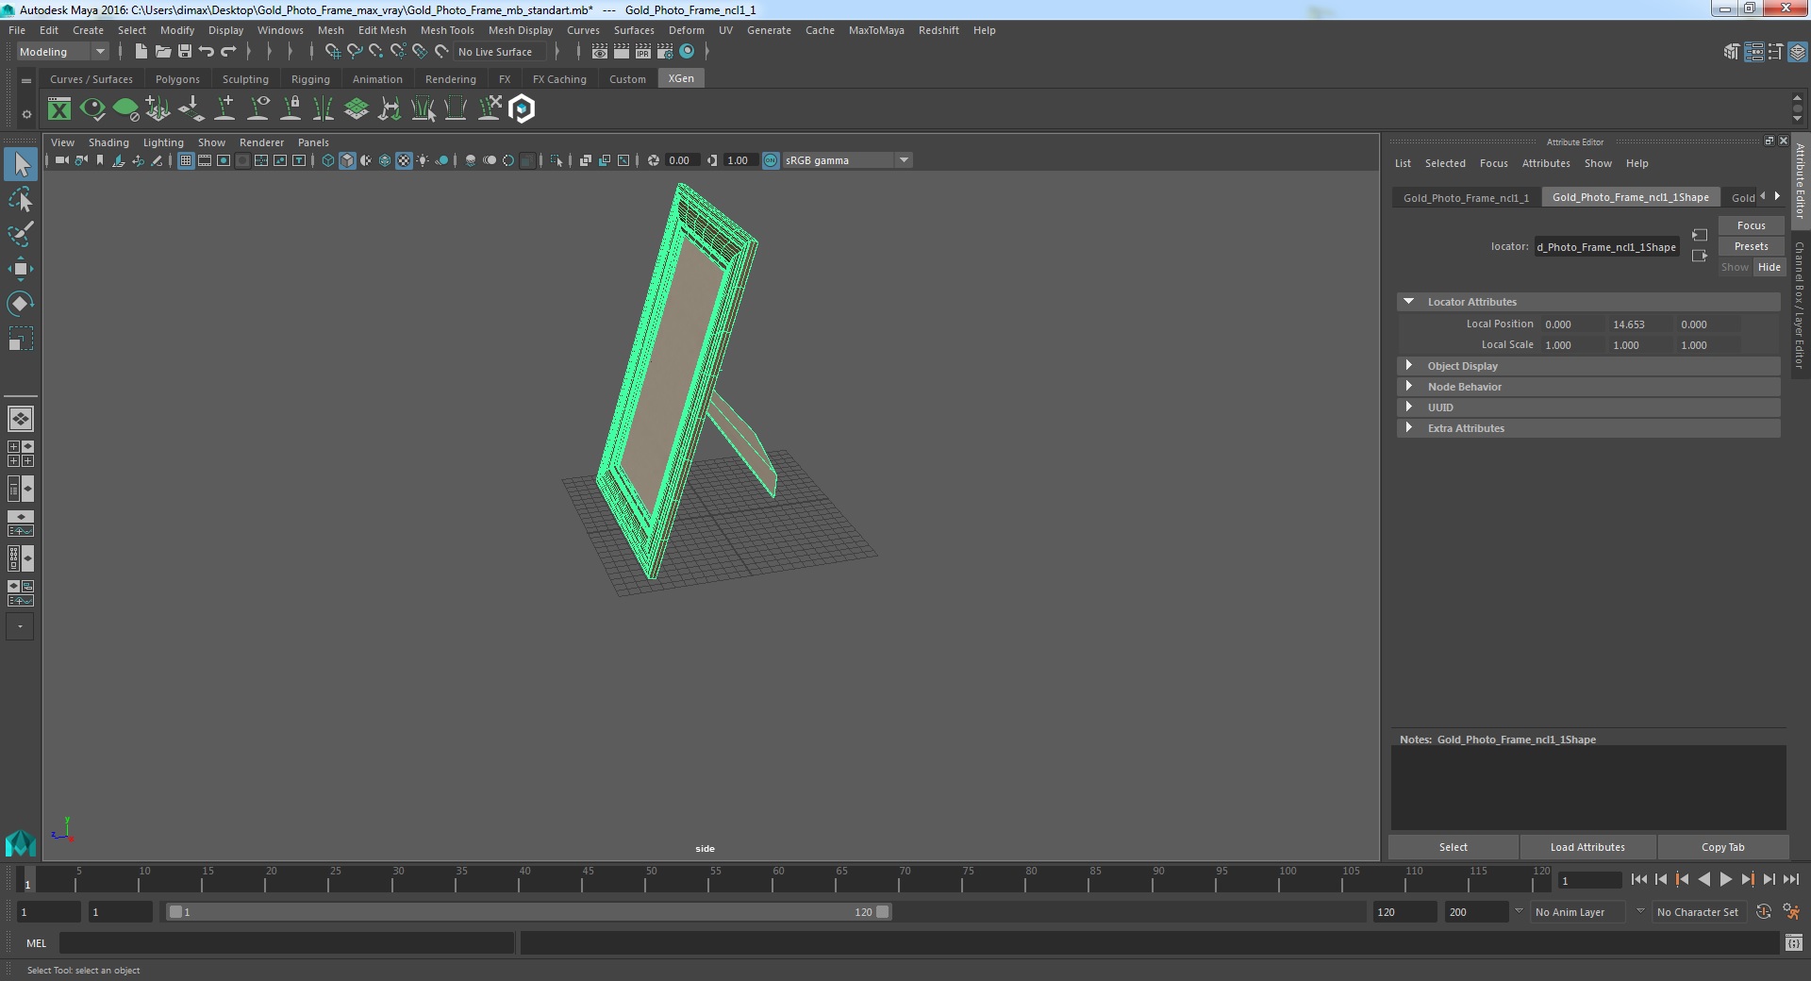Click the Select button
1811x981 pixels.
pos(1454,847)
